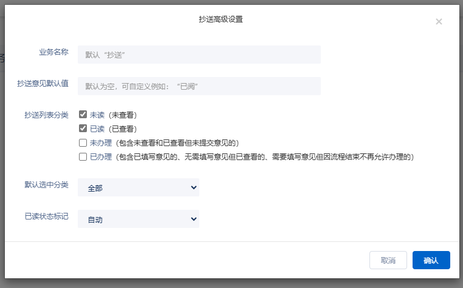This screenshot has width=463, height=288.
Task: Uncheck the 已读 (已查看) checkbox
Action: coord(83,129)
